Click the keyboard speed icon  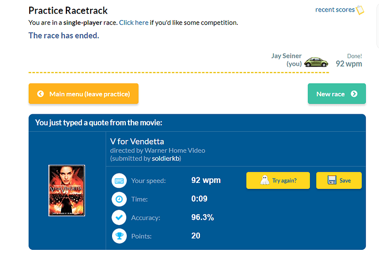click(119, 181)
